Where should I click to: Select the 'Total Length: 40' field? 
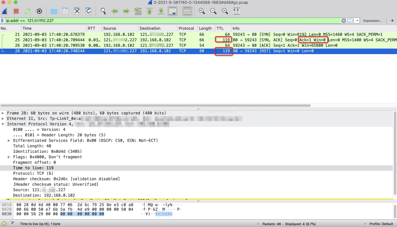tap(32, 146)
